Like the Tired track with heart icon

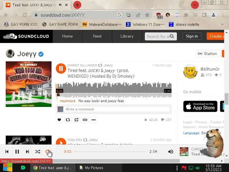click(59, 120)
